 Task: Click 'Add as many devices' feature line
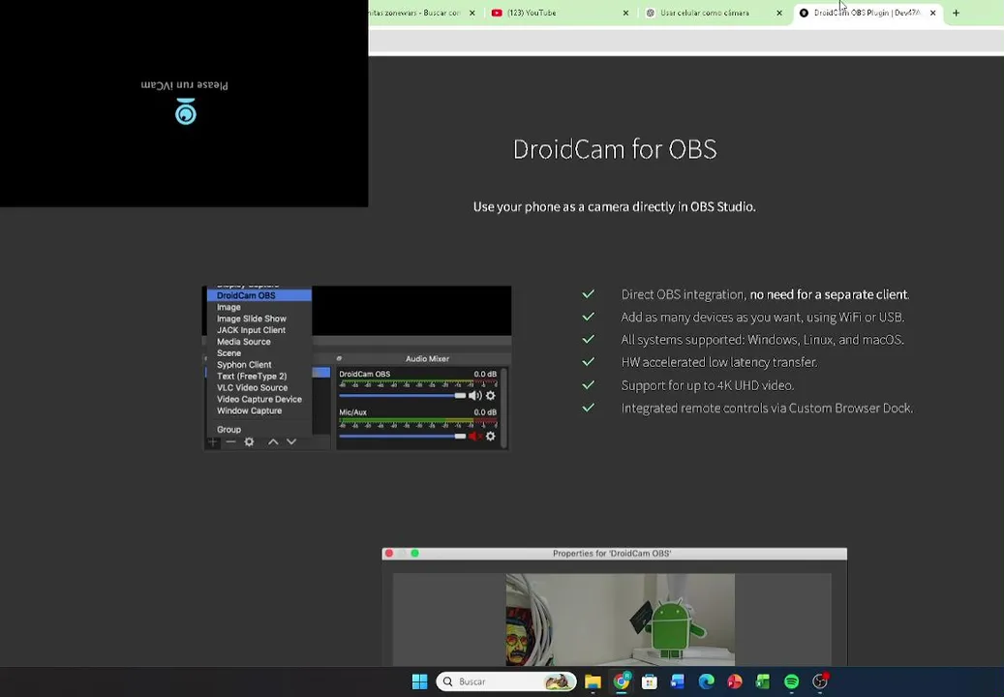tap(763, 317)
